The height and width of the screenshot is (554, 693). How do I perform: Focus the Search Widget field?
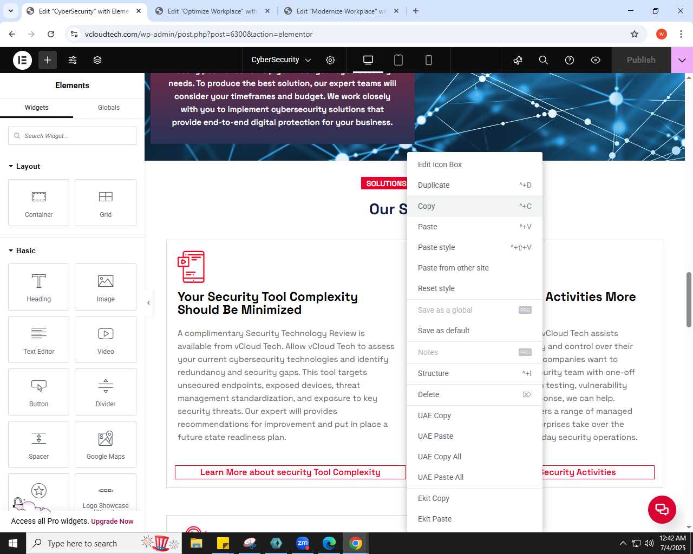(72, 136)
